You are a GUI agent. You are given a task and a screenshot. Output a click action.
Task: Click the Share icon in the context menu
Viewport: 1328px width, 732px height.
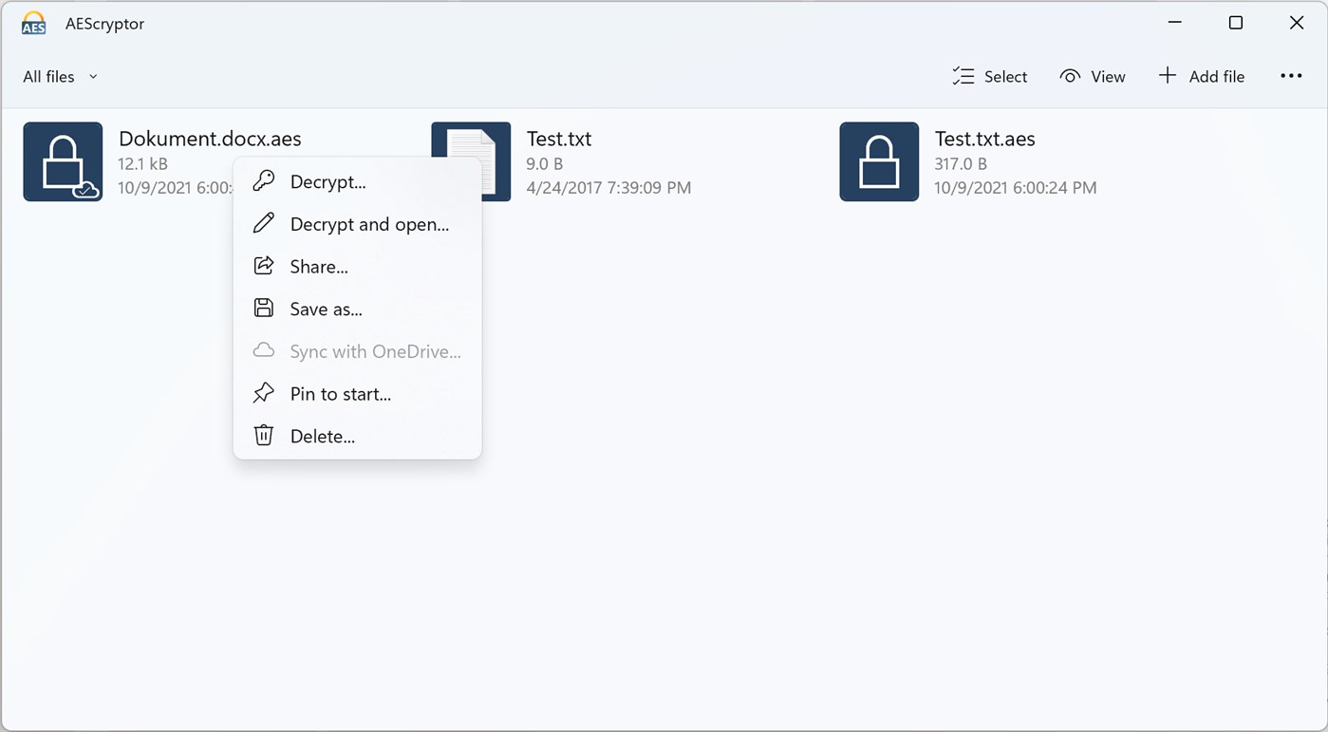[x=263, y=266]
